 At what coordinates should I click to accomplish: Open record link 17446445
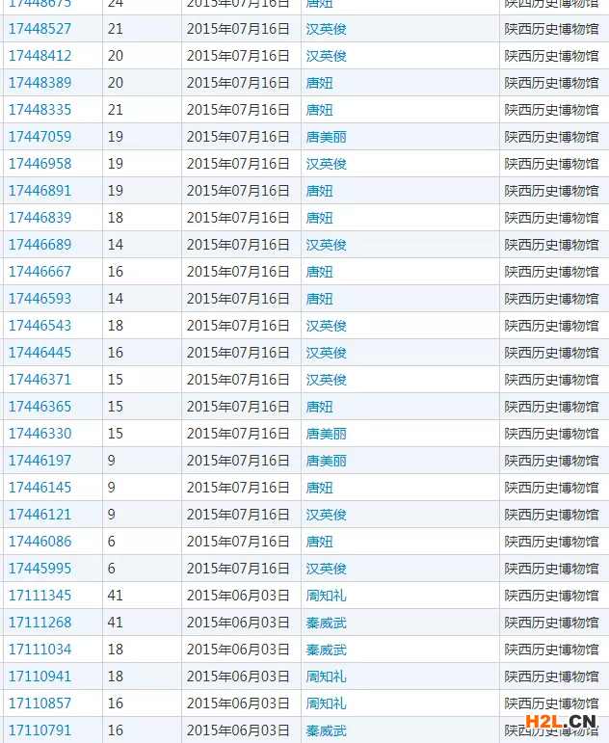[x=40, y=353]
